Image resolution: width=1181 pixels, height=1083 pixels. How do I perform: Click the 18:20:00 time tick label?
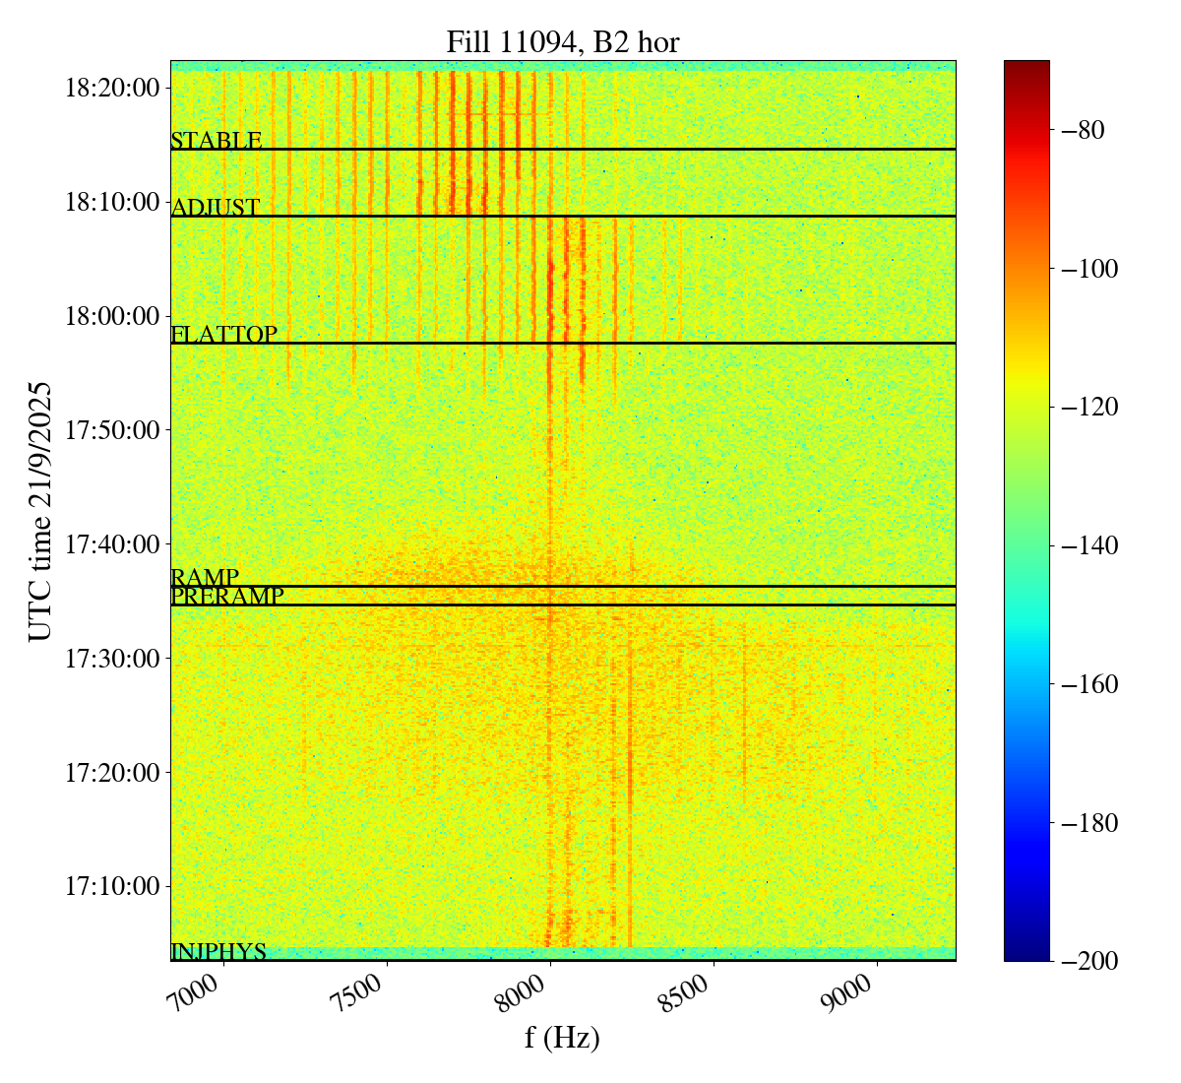pyautogui.click(x=111, y=89)
